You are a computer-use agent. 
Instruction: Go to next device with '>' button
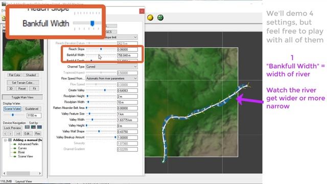(10, 134)
